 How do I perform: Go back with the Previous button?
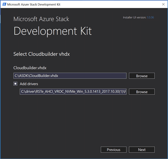click(113, 150)
